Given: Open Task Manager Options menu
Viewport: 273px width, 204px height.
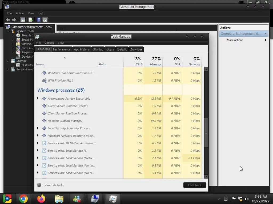Looking at the screenshot, I should coord(49,43).
